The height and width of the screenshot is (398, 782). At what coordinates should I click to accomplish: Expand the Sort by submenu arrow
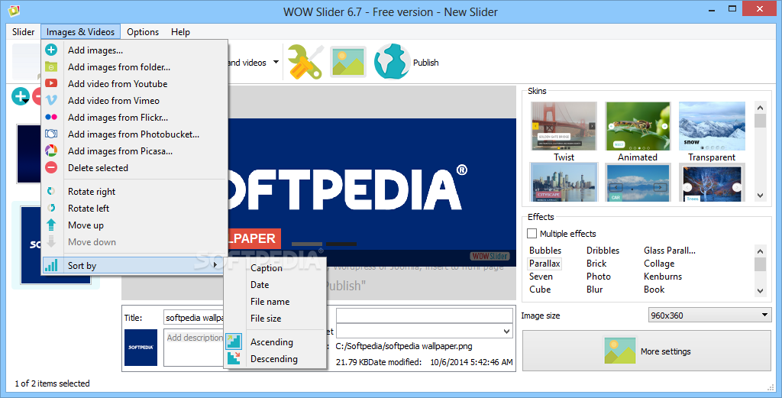(x=215, y=265)
